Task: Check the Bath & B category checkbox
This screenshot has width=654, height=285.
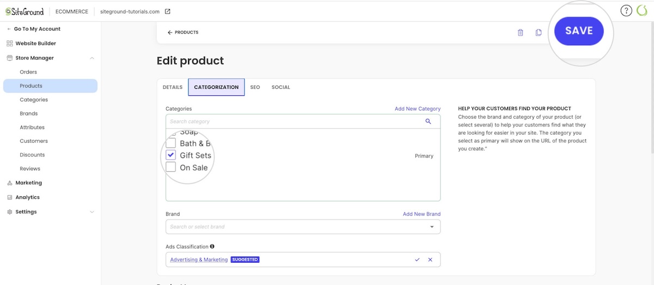Action: tap(171, 143)
